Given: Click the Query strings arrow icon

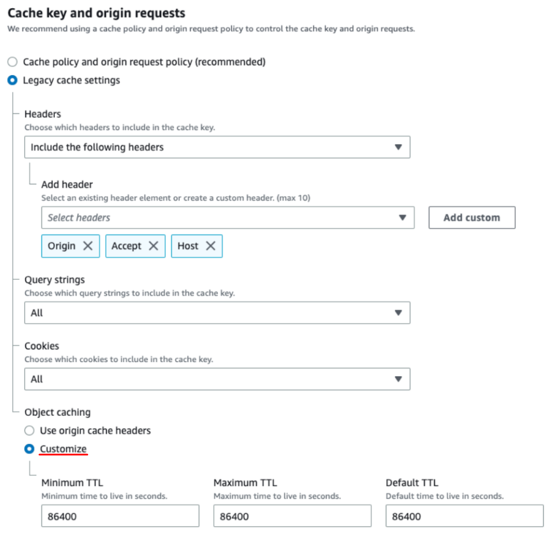Looking at the screenshot, I should tap(398, 313).
